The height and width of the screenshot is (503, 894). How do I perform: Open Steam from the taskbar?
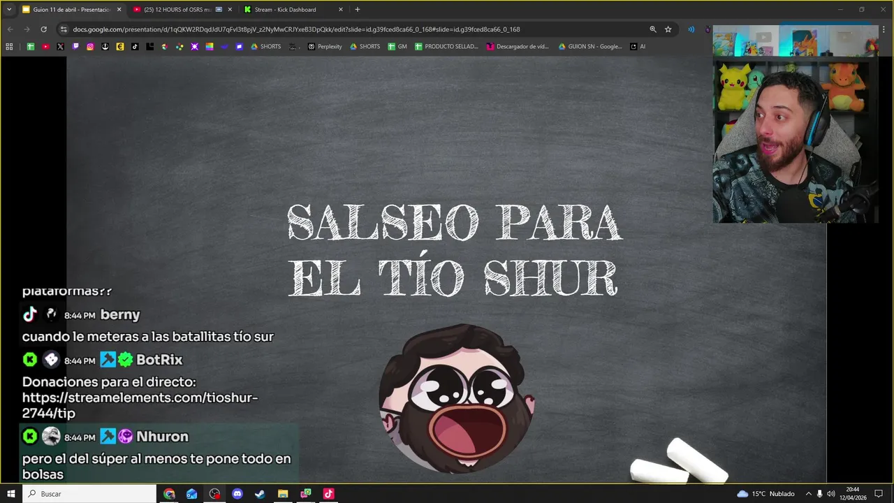(260, 494)
